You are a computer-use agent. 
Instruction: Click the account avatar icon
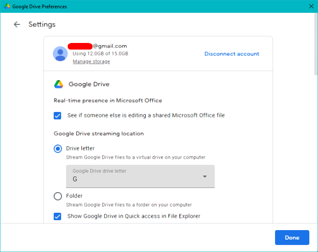click(x=60, y=54)
